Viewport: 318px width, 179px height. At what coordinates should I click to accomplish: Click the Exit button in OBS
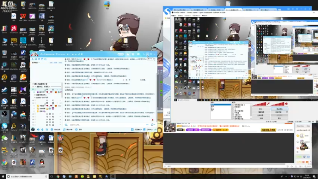(279, 118)
